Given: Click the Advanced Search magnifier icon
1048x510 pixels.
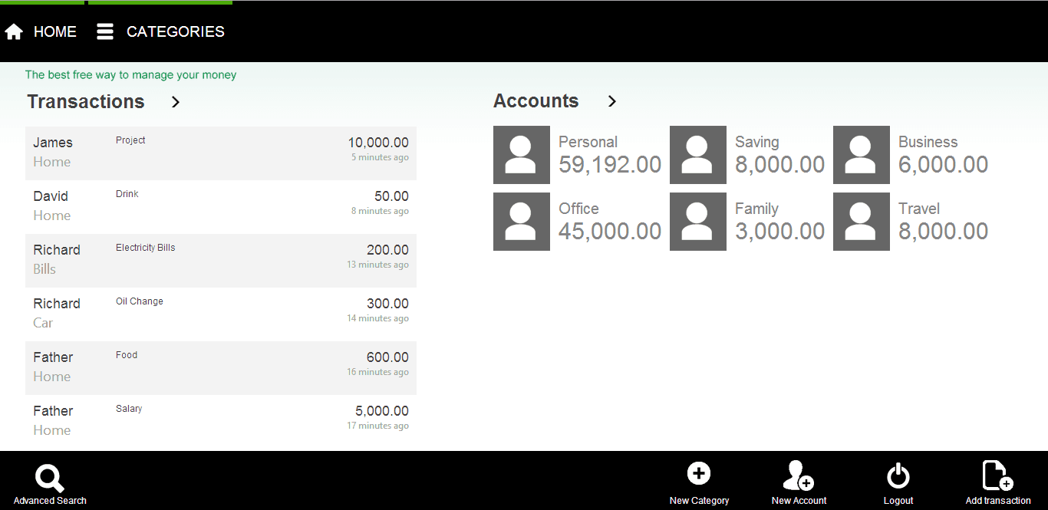Looking at the screenshot, I should click(x=50, y=478).
